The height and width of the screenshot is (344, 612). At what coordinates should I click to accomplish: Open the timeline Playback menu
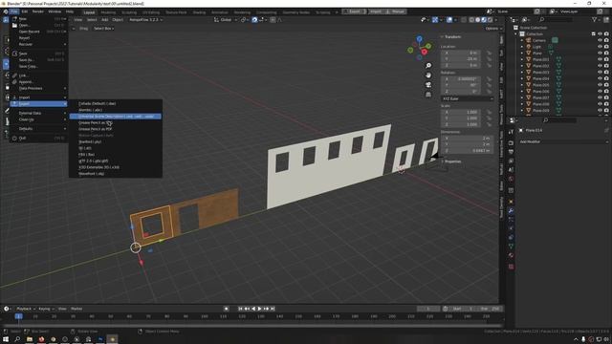[x=25, y=309]
